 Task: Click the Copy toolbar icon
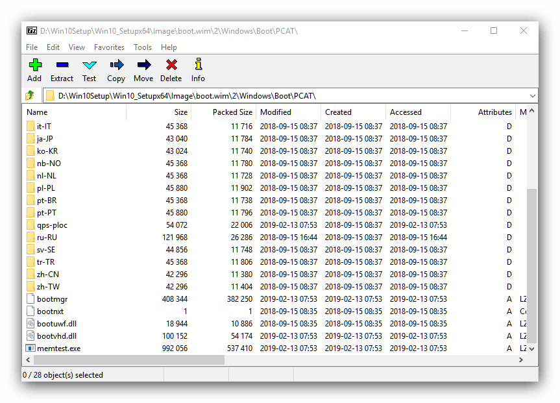coord(116,65)
